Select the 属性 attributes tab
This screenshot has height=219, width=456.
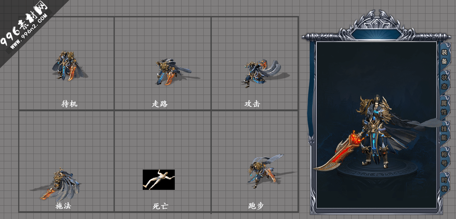(444, 107)
